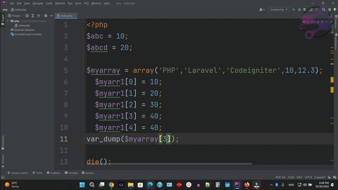Screen dimensions: 338x190
Task: Open the Tools menu
Action: point(78,4)
